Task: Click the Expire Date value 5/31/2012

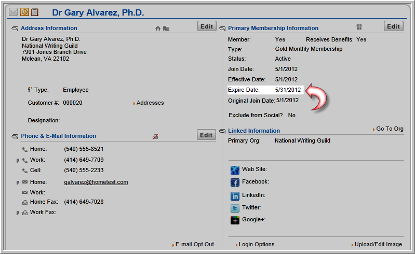Action: (x=288, y=90)
